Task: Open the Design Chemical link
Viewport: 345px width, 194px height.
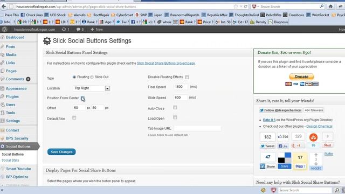Action: [319, 127]
